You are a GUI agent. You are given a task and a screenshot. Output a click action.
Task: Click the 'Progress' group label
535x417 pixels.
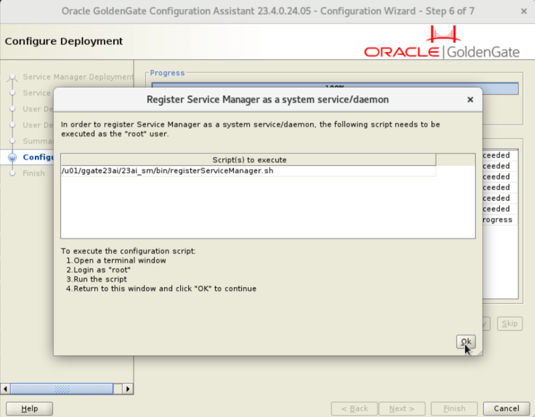[167, 73]
